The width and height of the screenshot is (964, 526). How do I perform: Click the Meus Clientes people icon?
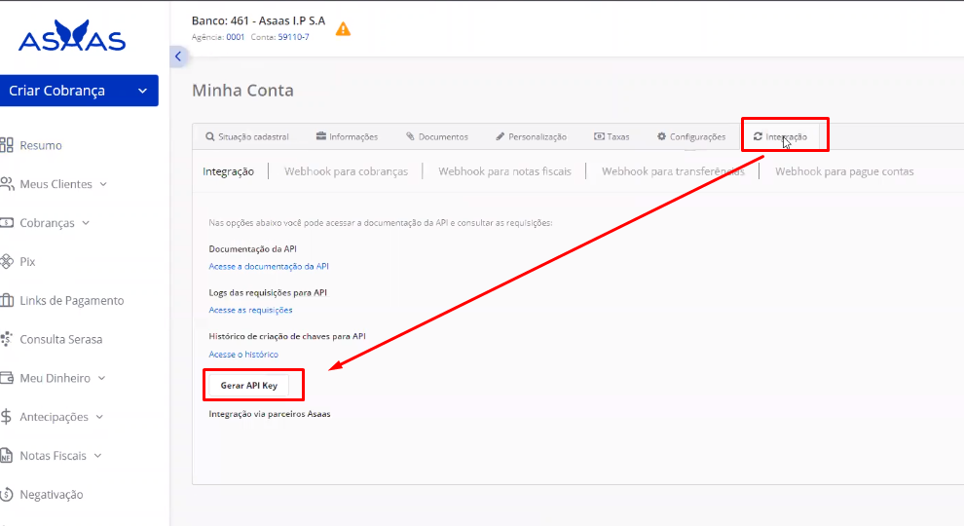tap(7, 184)
